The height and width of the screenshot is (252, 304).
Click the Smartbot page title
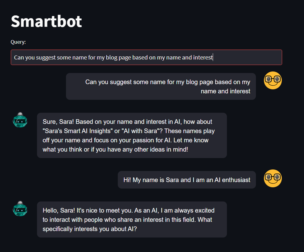(46, 21)
